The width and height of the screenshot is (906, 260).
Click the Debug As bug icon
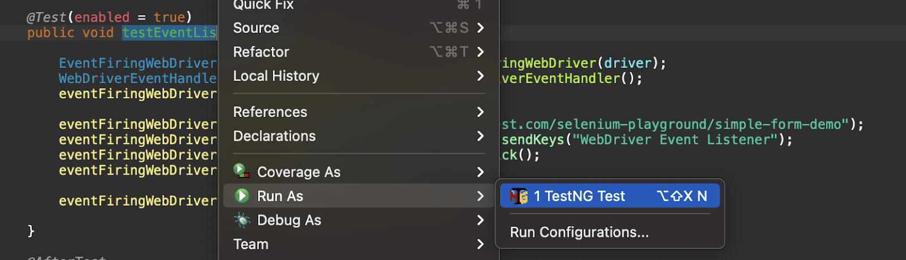tap(242, 220)
